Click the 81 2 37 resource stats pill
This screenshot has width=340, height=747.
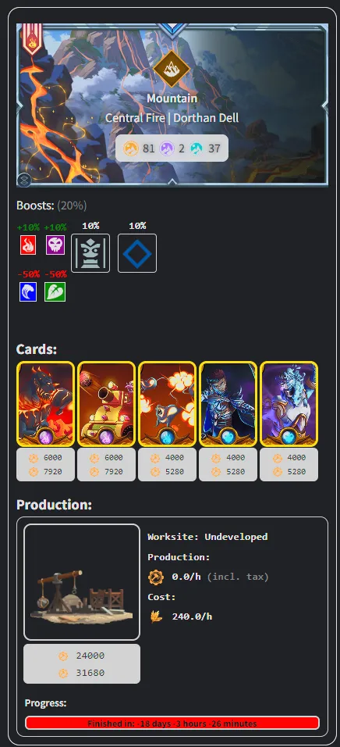point(172,148)
